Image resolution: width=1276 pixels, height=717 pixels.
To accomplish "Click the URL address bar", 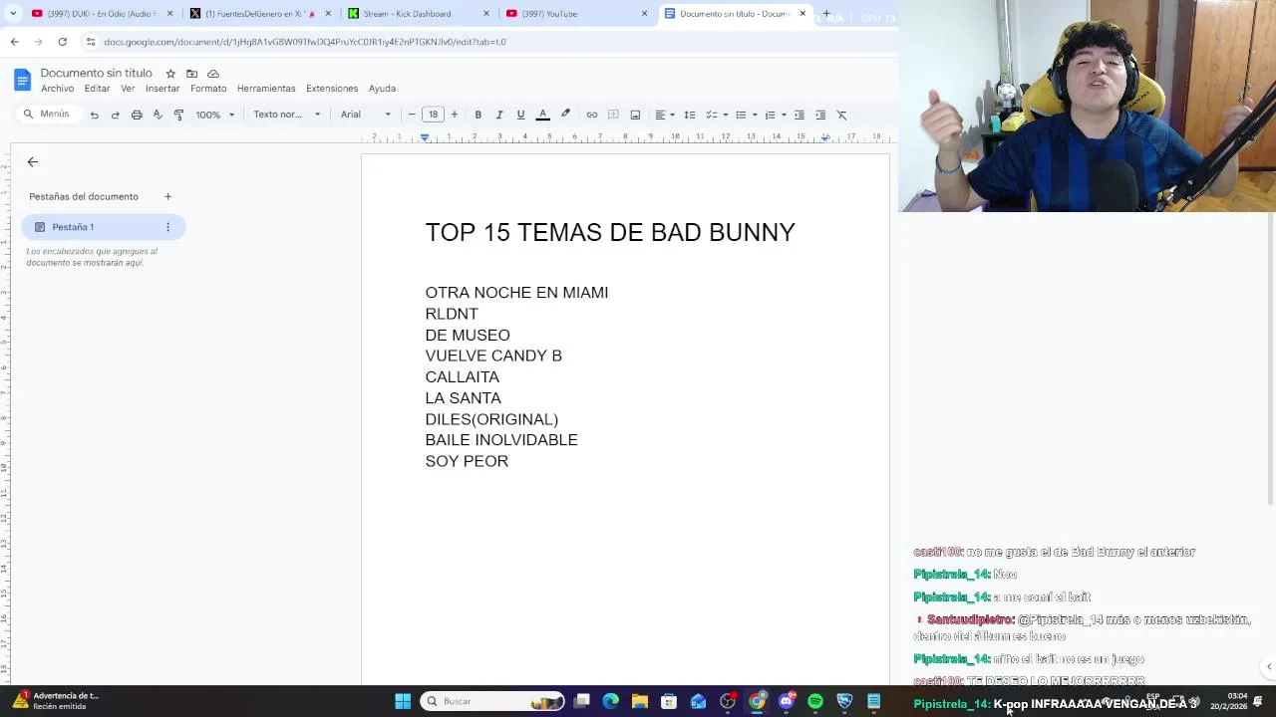I will [488, 42].
